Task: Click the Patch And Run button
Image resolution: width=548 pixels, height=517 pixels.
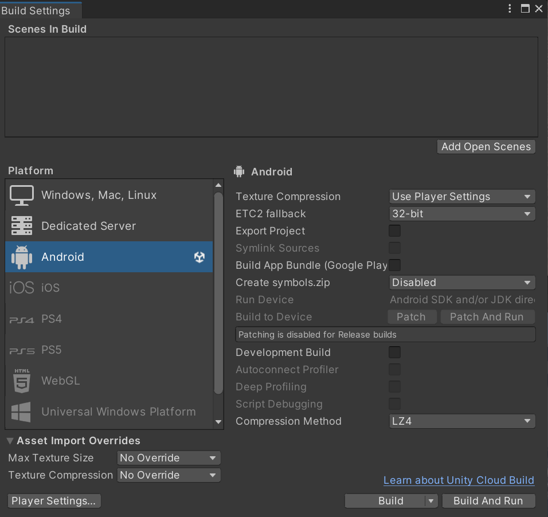Action: coord(487,317)
